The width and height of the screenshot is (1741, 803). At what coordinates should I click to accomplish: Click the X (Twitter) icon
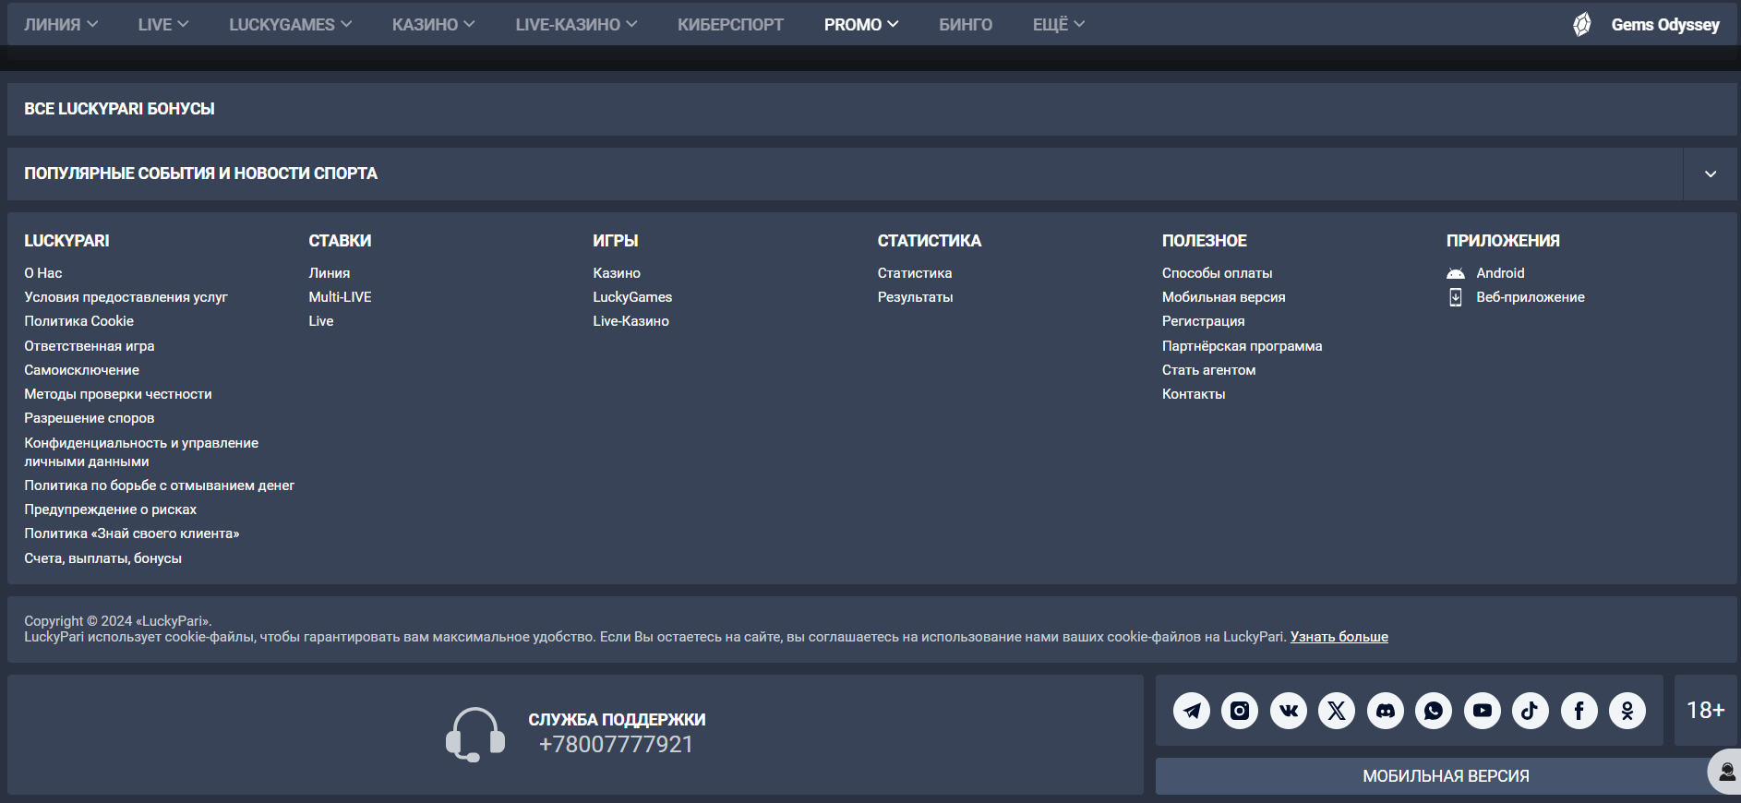click(x=1337, y=711)
